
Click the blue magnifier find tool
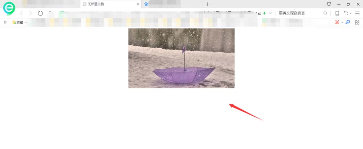(x=347, y=22)
